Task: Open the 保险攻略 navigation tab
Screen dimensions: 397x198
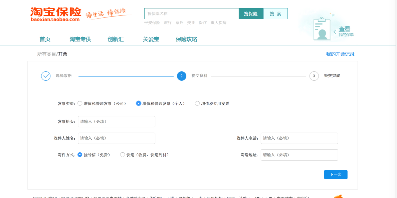Action: [x=187, y=39]
